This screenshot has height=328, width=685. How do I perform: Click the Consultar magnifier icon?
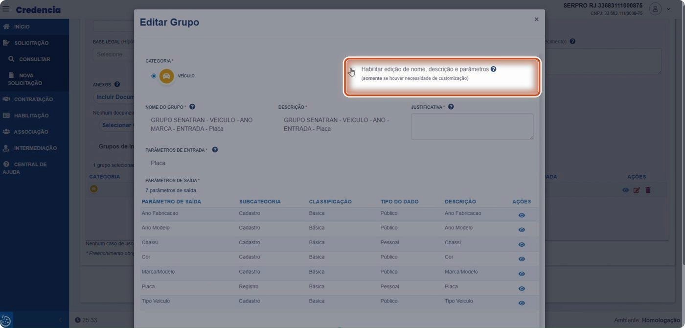pos(11,59)
